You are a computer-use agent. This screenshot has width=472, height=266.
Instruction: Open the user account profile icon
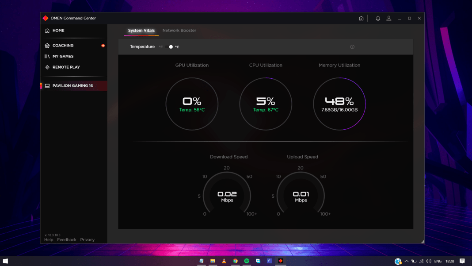pos(389,18)
